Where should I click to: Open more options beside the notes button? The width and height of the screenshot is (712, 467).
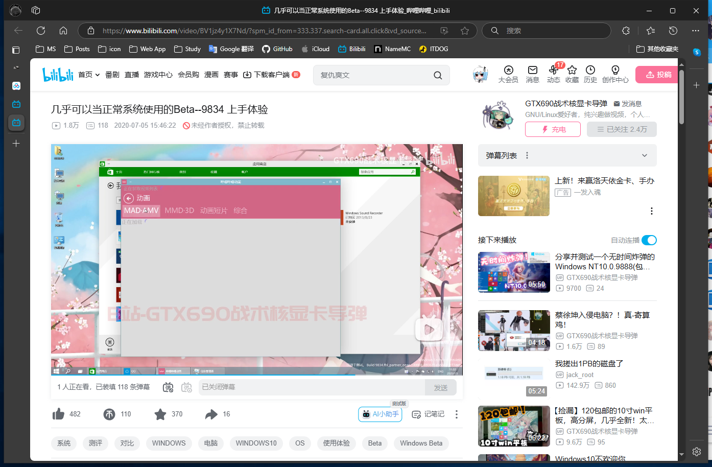click(457, 414)
